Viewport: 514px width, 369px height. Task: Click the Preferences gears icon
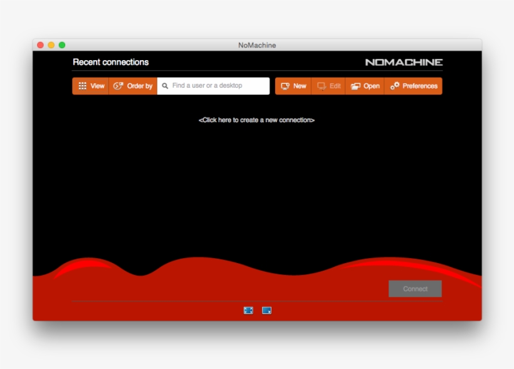pos(395,86)
